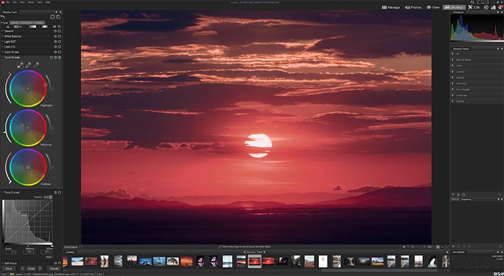Click the third eyedropper in Tone Wheels
Viewport: 504px width, 276px height.
[x=36, y=65]
